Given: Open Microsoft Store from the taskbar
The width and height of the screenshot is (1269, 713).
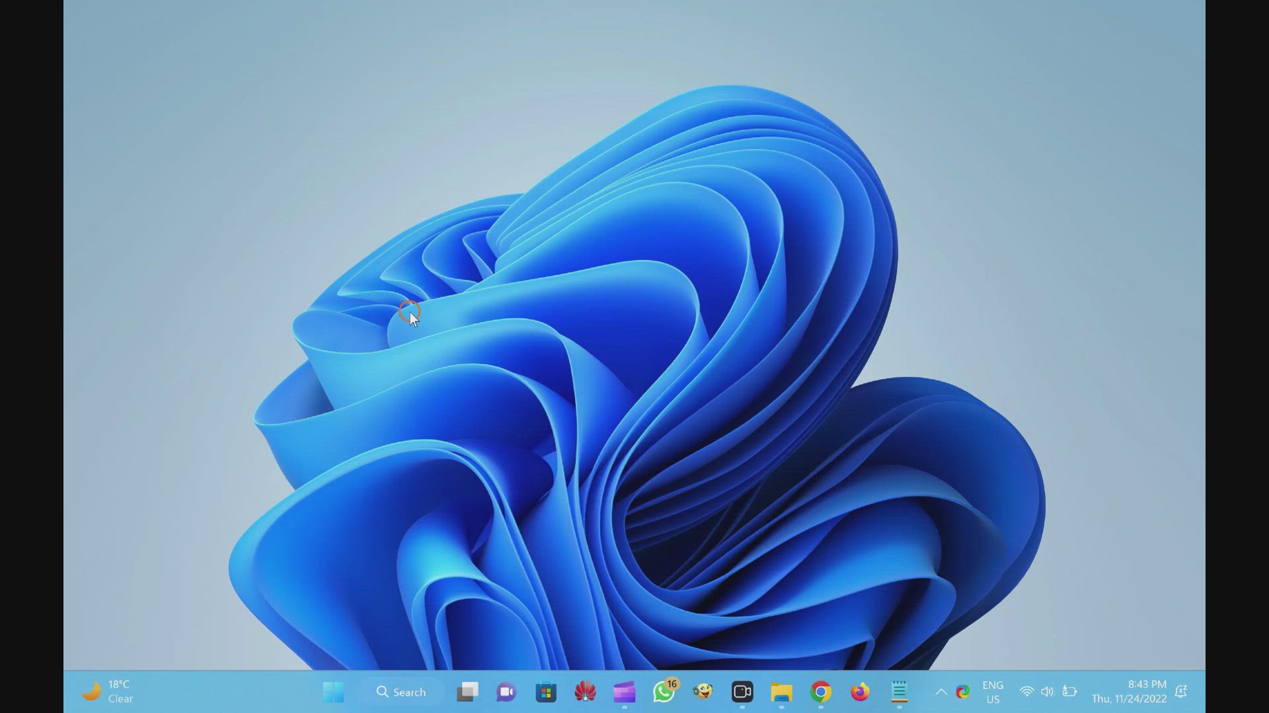Looking at the screenshot, I should click(546, 692).
